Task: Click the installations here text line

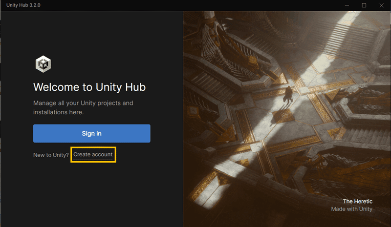Action: coord(58,112)
